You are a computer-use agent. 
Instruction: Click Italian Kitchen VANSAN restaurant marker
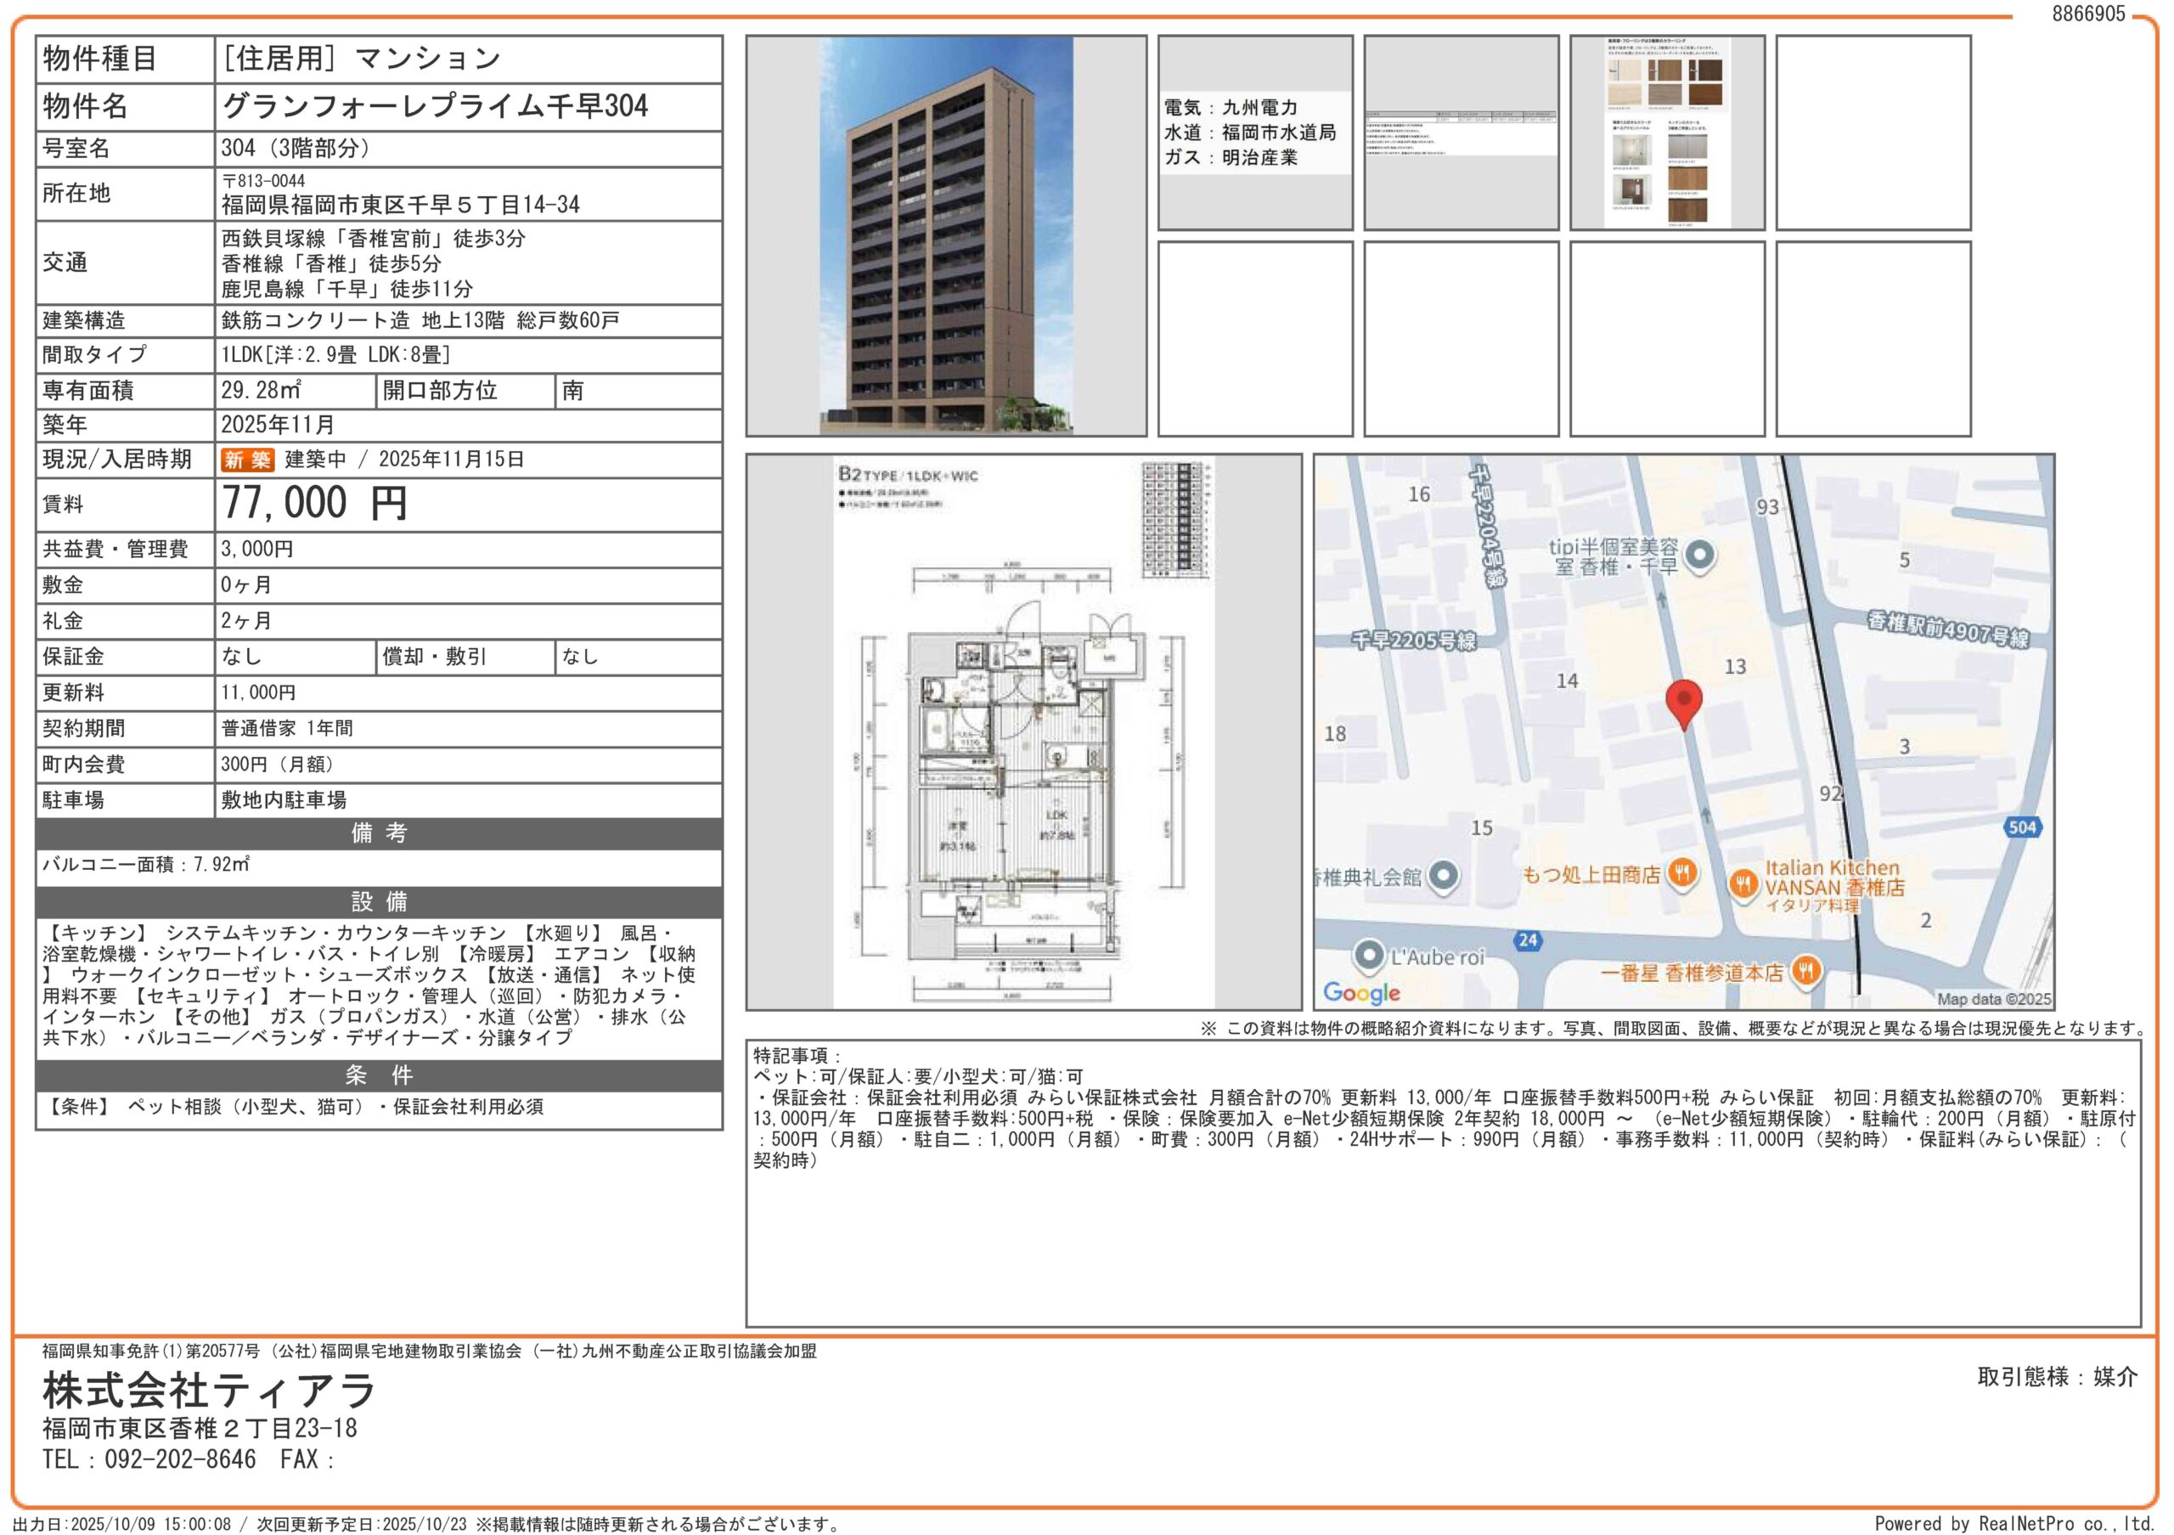click(1744, 884)
